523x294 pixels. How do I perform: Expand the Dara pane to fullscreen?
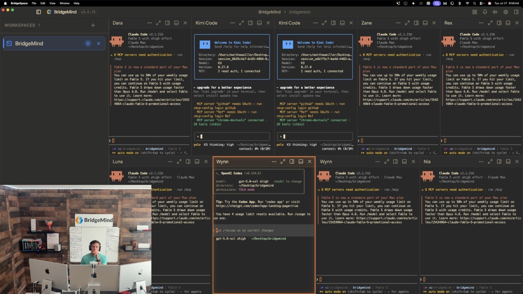pos(159,23)
